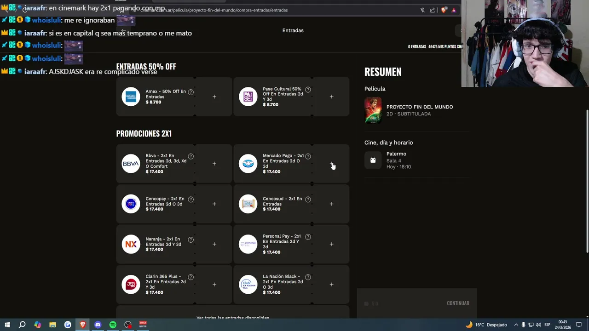Click the microphone tray icon
The width and height of the screenshot is (589, 331).
523,325
